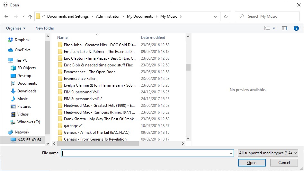Select Network in the navigation pane
The height and width of the screenshot is (171, 304).
coord(18,132)
